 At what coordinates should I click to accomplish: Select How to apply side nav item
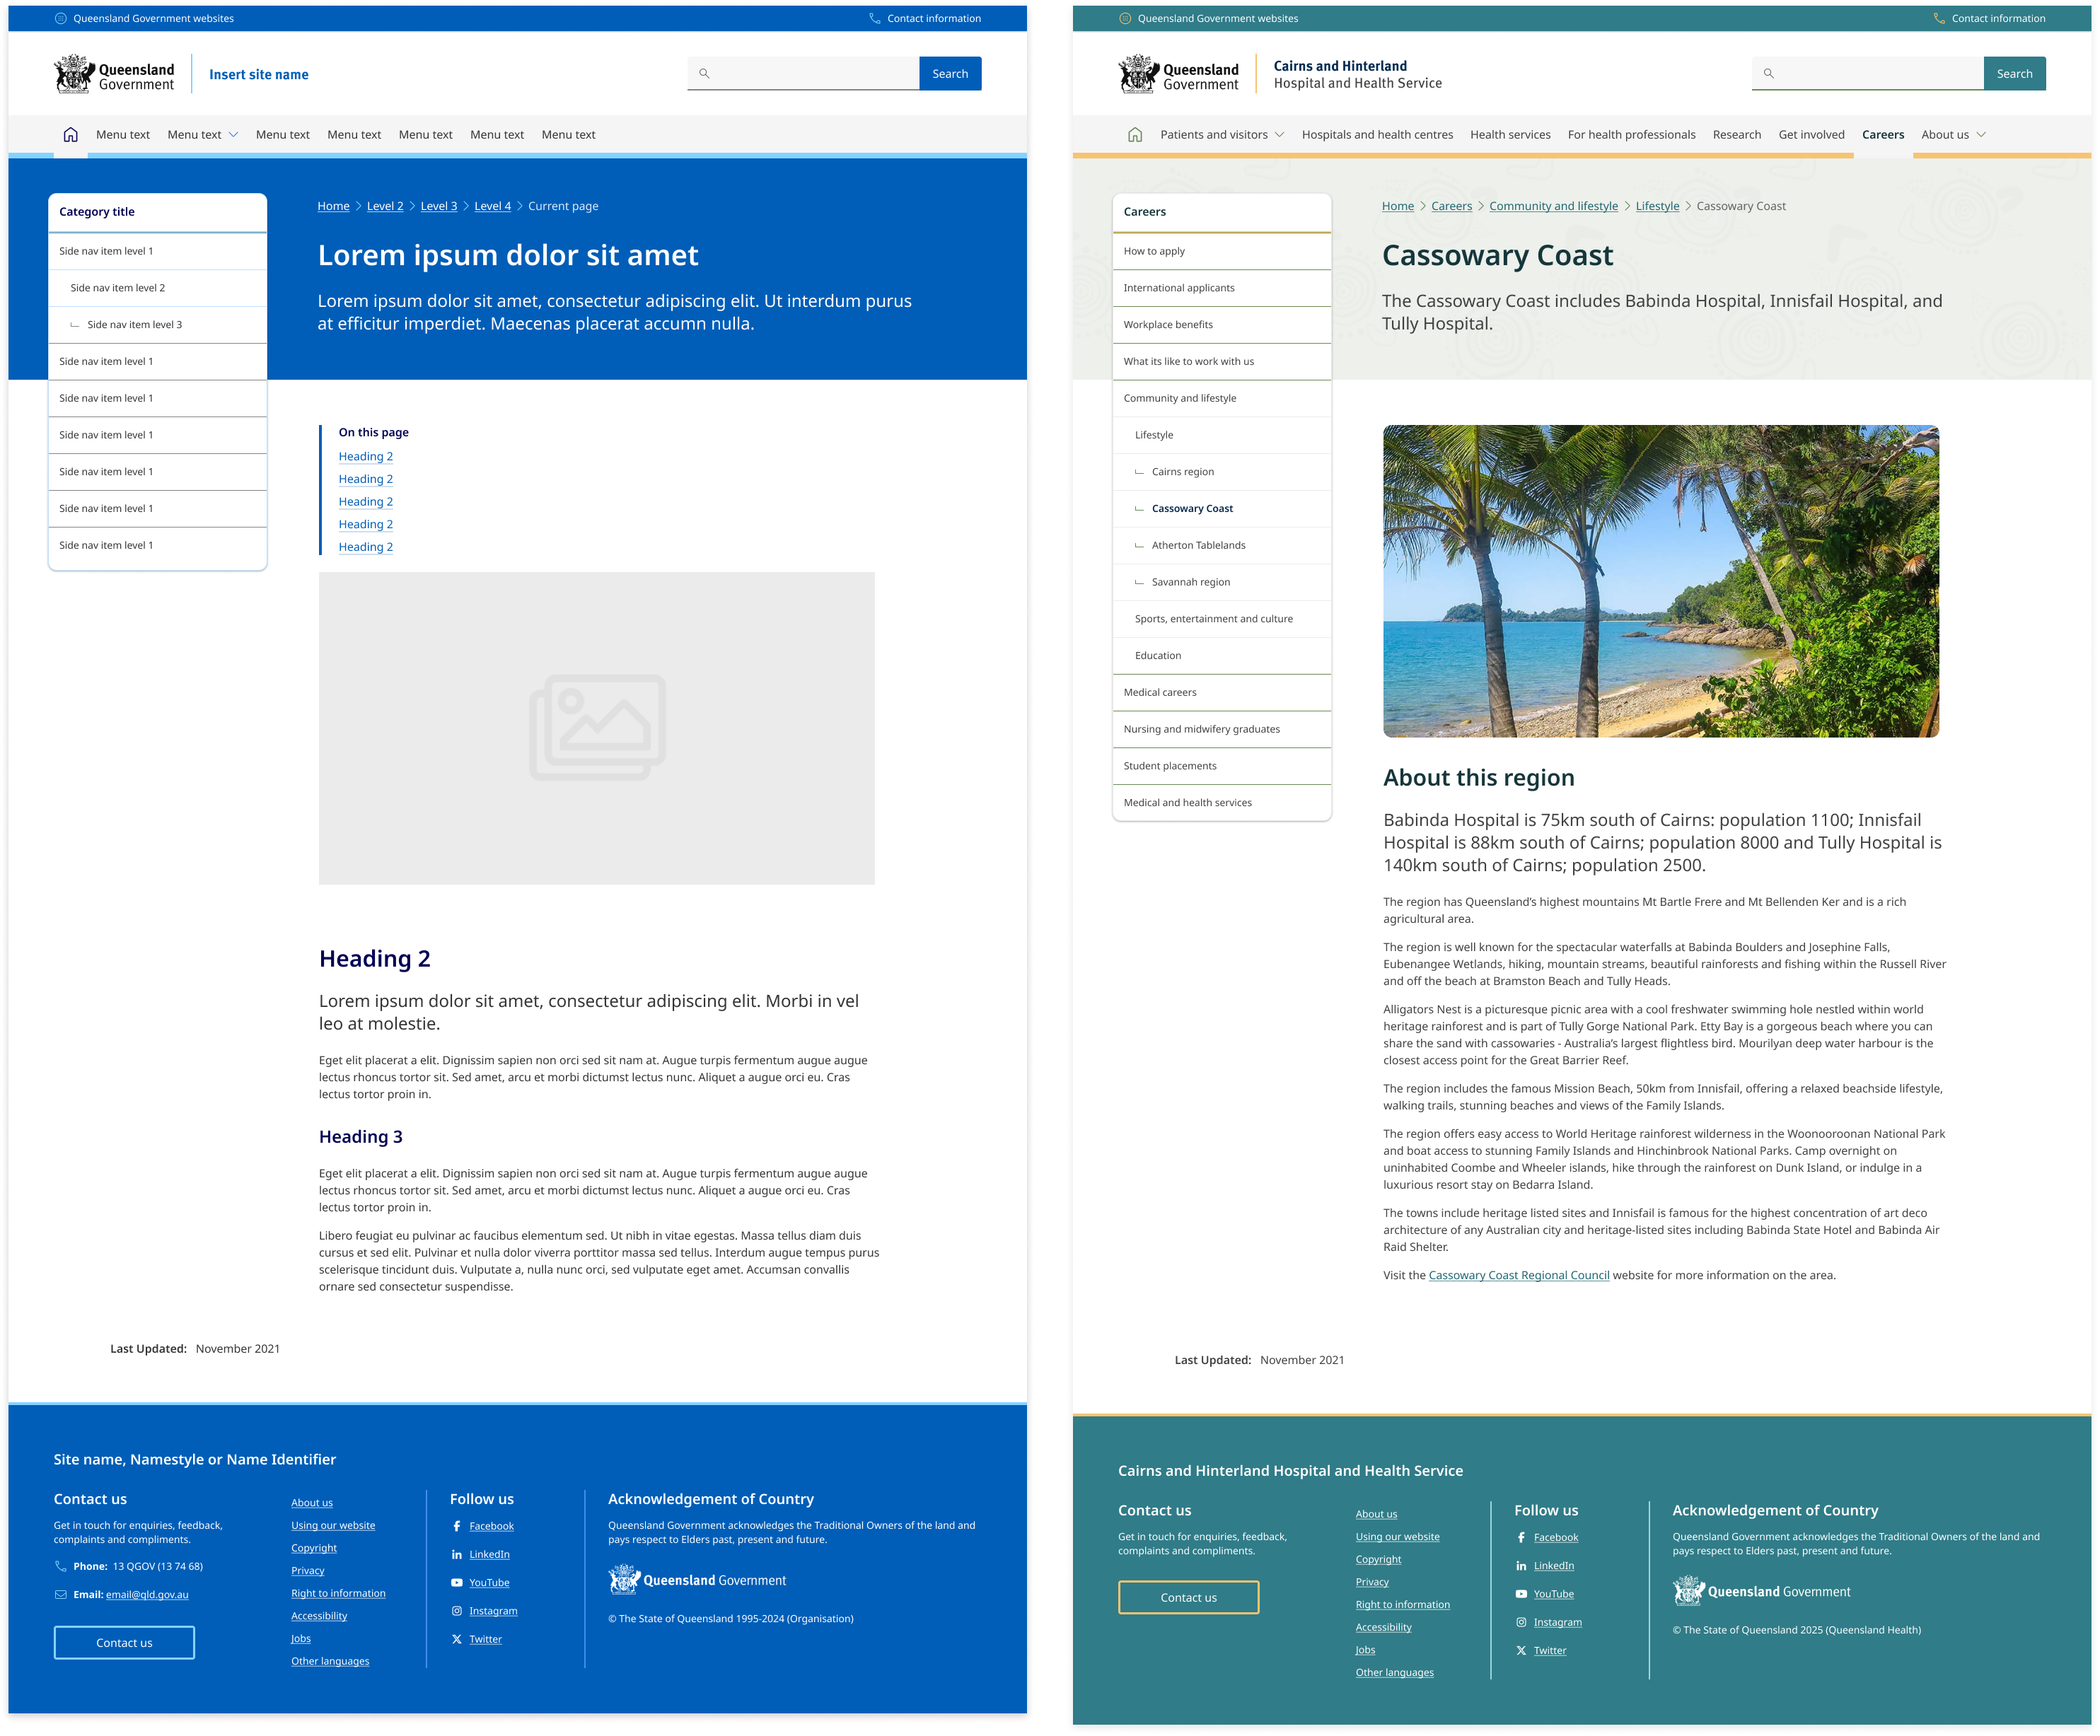click(1221, 251)
